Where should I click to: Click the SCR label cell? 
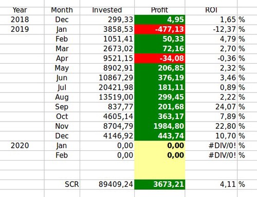click(x=62, y=185)
